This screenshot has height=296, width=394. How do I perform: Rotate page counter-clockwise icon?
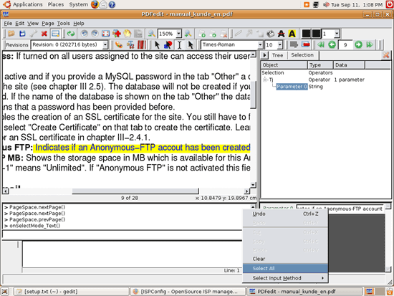(x=85, y=34)
